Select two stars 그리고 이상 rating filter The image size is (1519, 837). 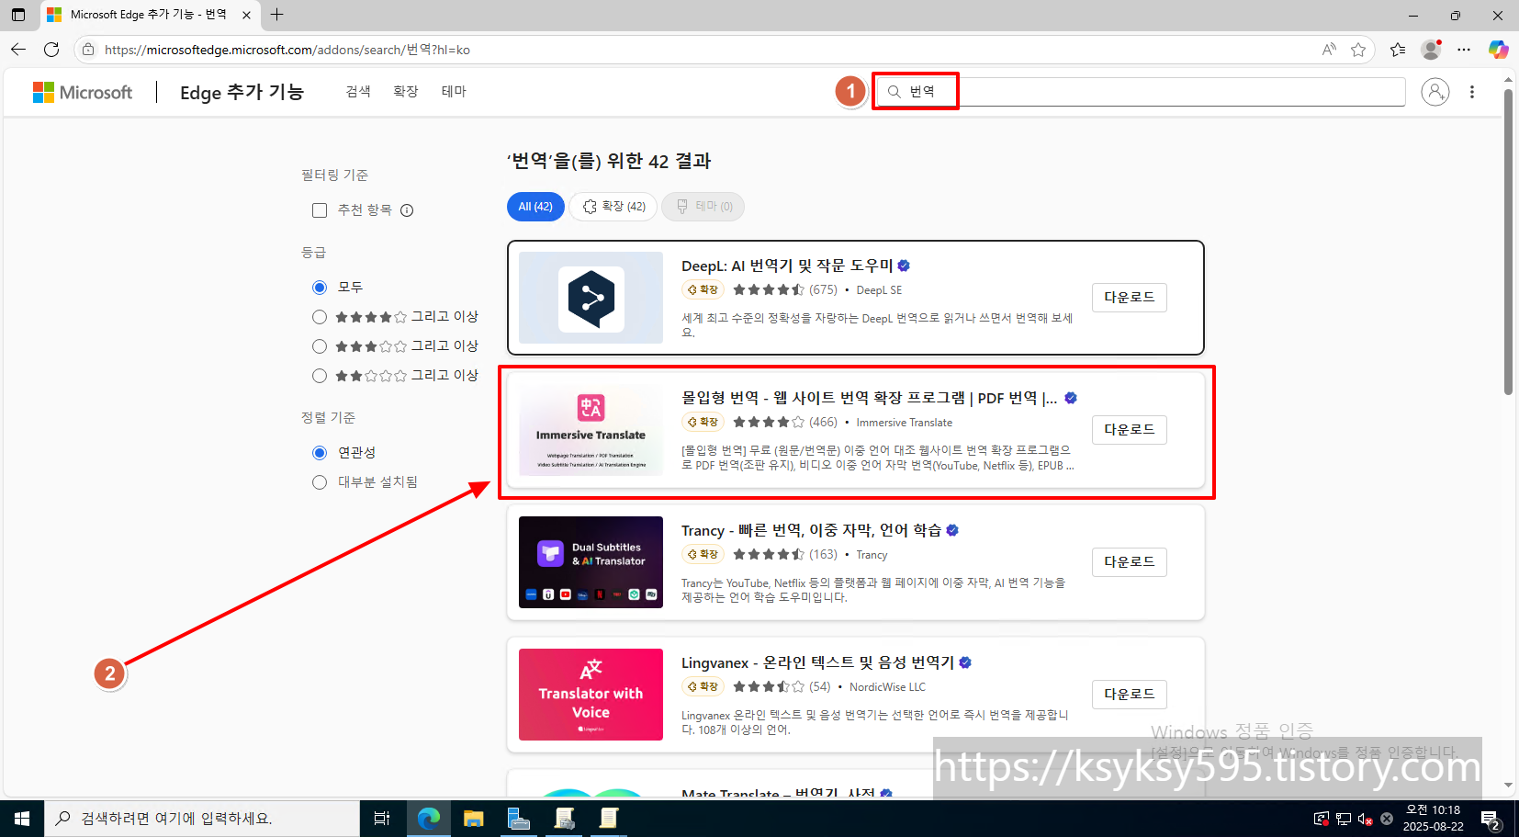click(x=320, y=376)
